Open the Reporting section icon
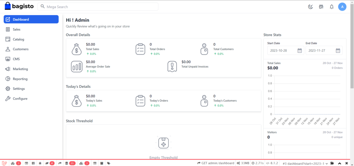Image resolution: width=354 pixels, height=166 pixels. pyautogui.click(x=8, y=79)
